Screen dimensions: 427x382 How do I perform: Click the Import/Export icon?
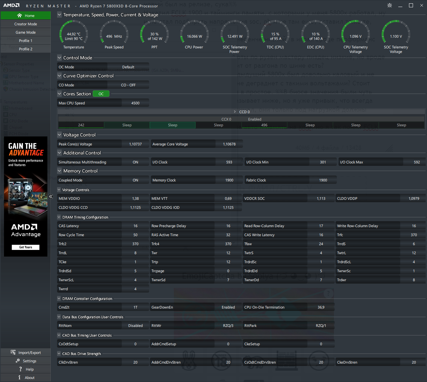tap(13, 352)
